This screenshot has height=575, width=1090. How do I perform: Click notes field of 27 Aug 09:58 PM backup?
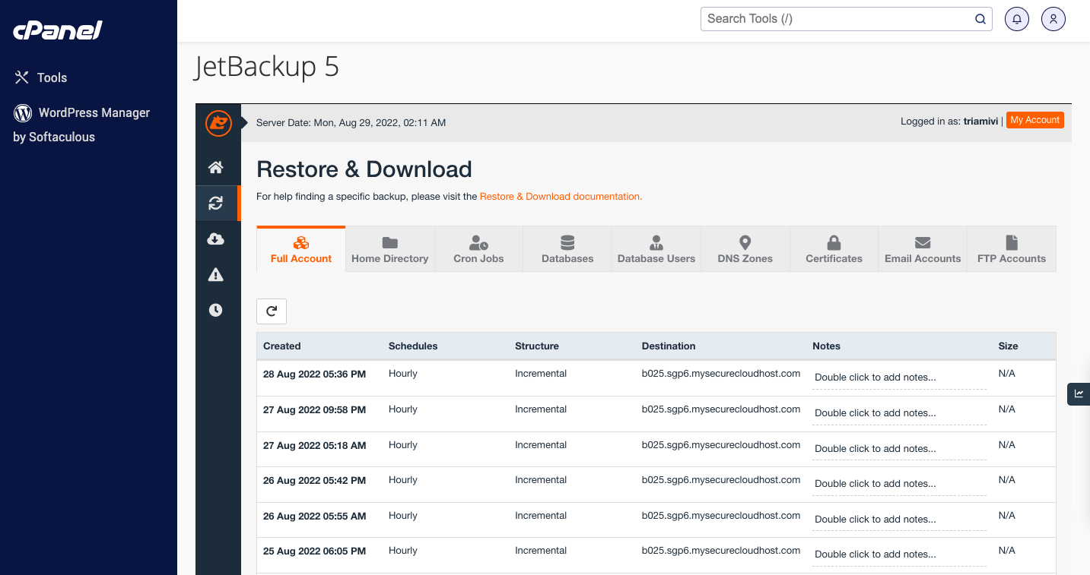click(x=899, y=413)
